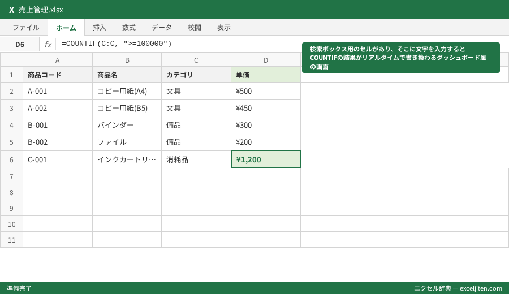Click the Excel X logo icon
Screen dimensions: 509x294
pyautogui.click(x=11, y=10)
